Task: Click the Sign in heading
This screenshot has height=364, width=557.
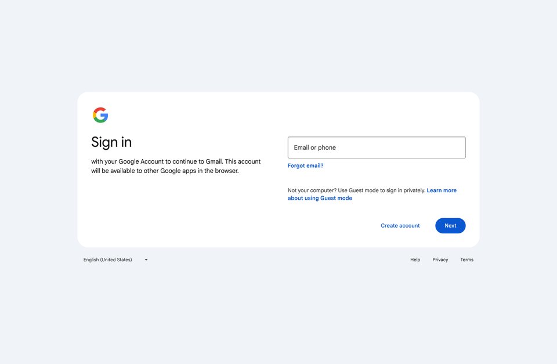Action: click(111, 142)
